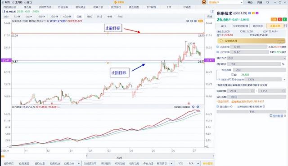
Task: Open clock picker beside 09:33
Action: click(x=252, y=91)
